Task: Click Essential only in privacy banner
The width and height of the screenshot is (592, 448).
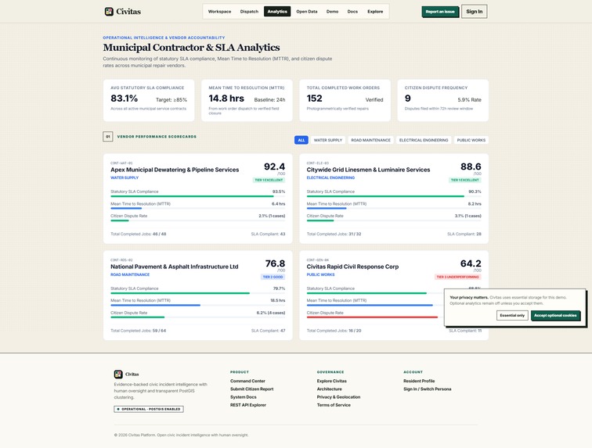Action: tap(512, 315)
